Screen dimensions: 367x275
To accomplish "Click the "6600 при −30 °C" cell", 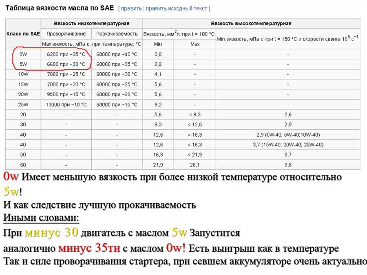I will coord(66,64).
